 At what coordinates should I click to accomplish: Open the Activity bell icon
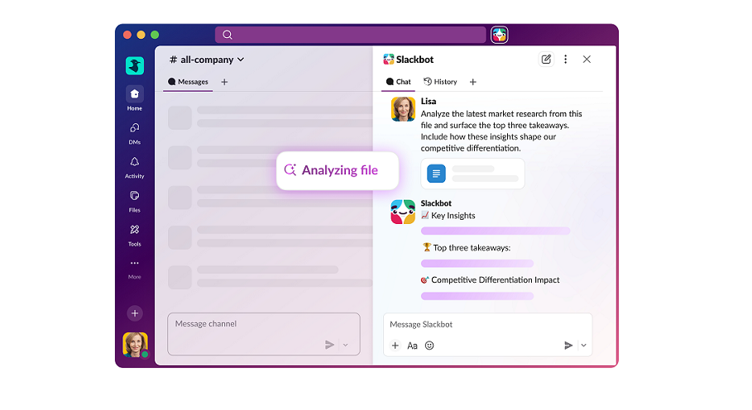tap(134, 162)
